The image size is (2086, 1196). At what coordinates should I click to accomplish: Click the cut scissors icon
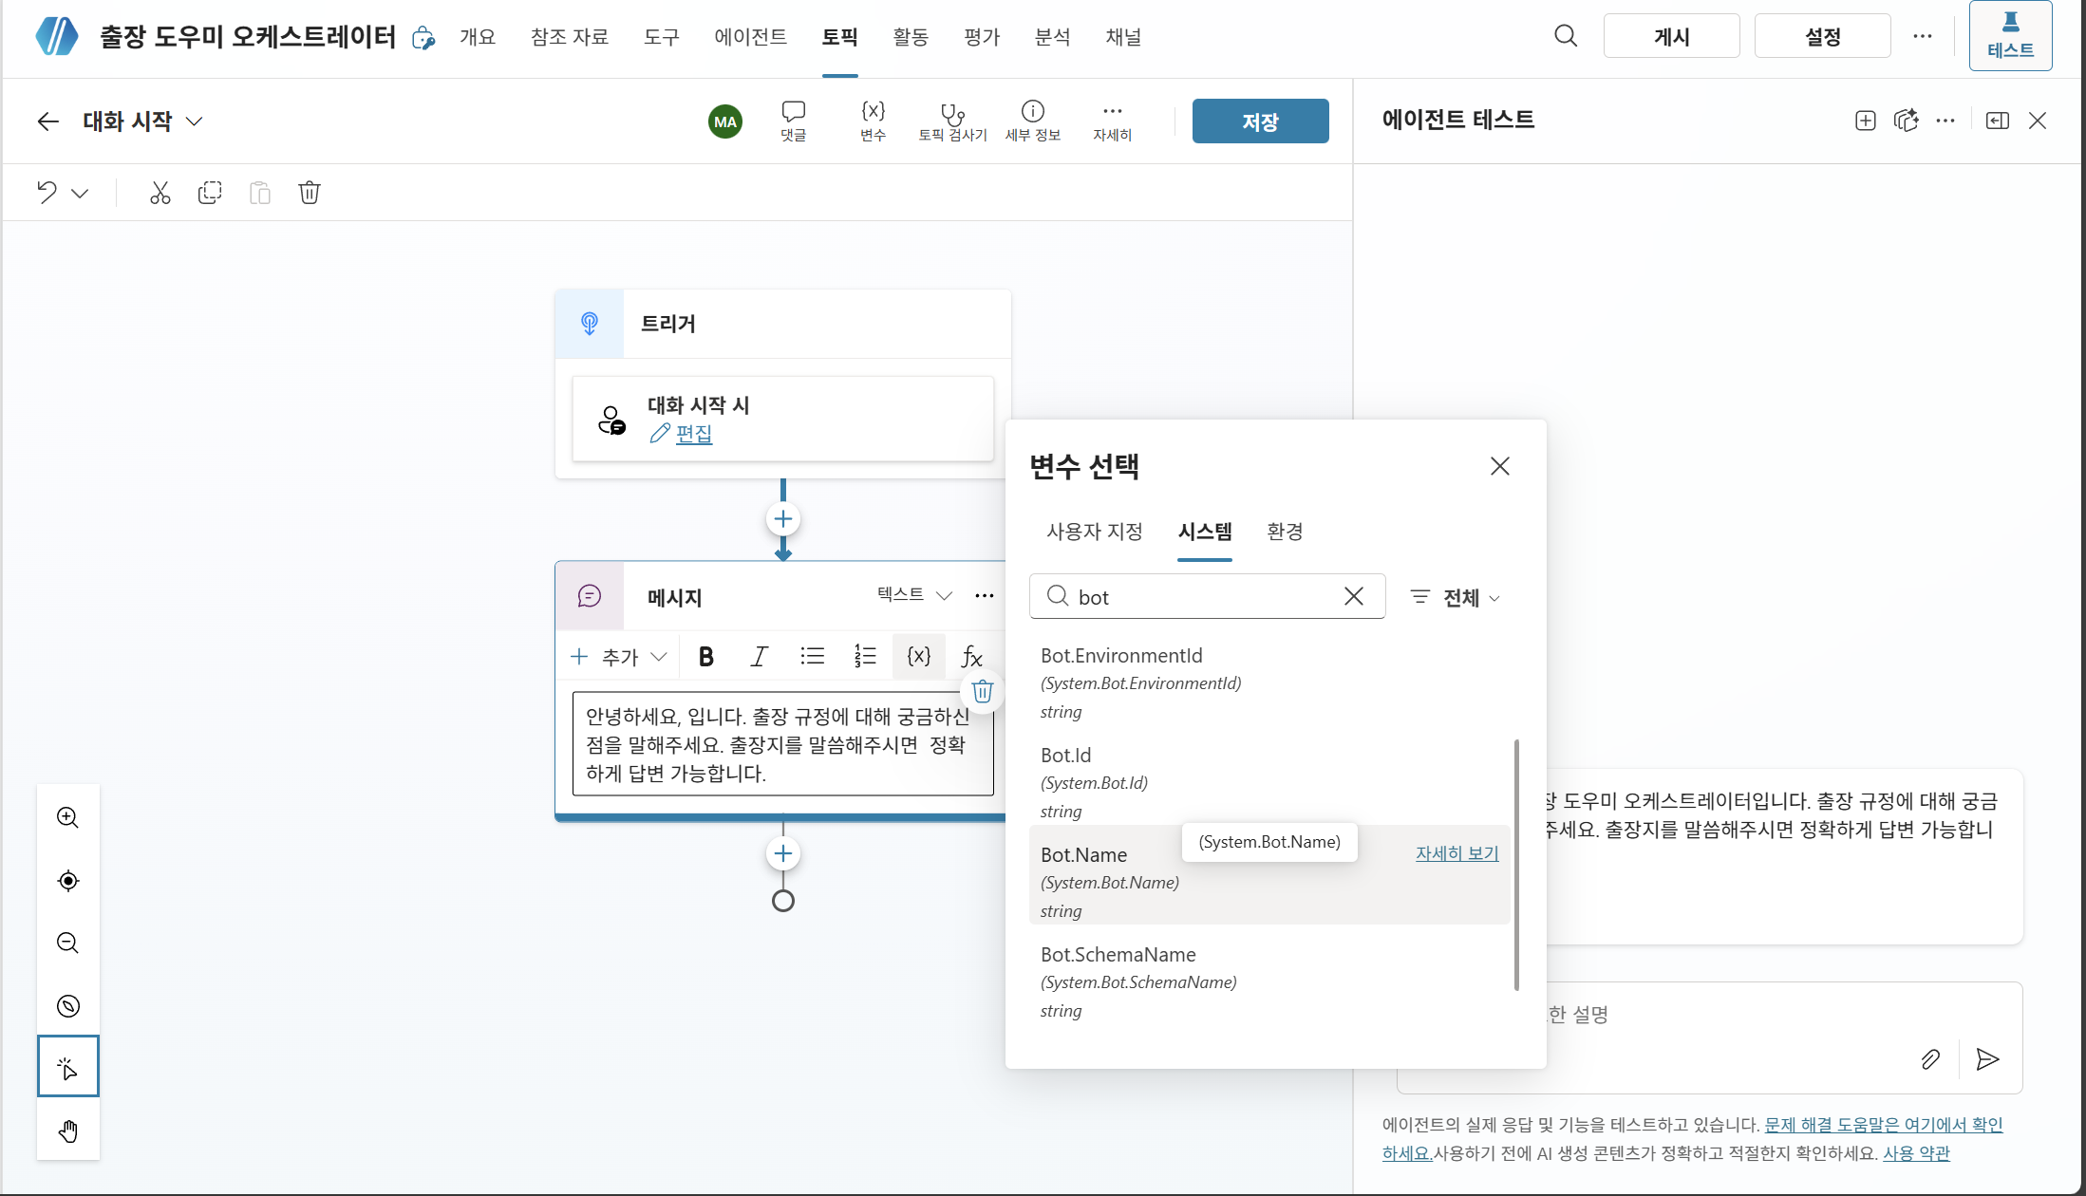160,193
